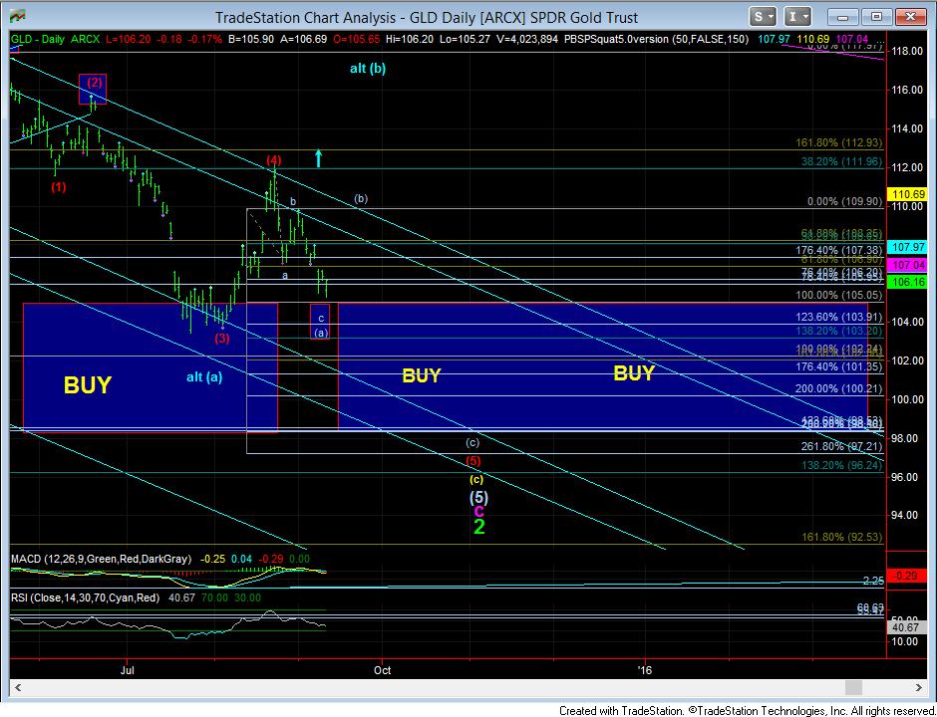
Task: Maximize the Chart Analysis window
Action: click(x=875, y=17)
